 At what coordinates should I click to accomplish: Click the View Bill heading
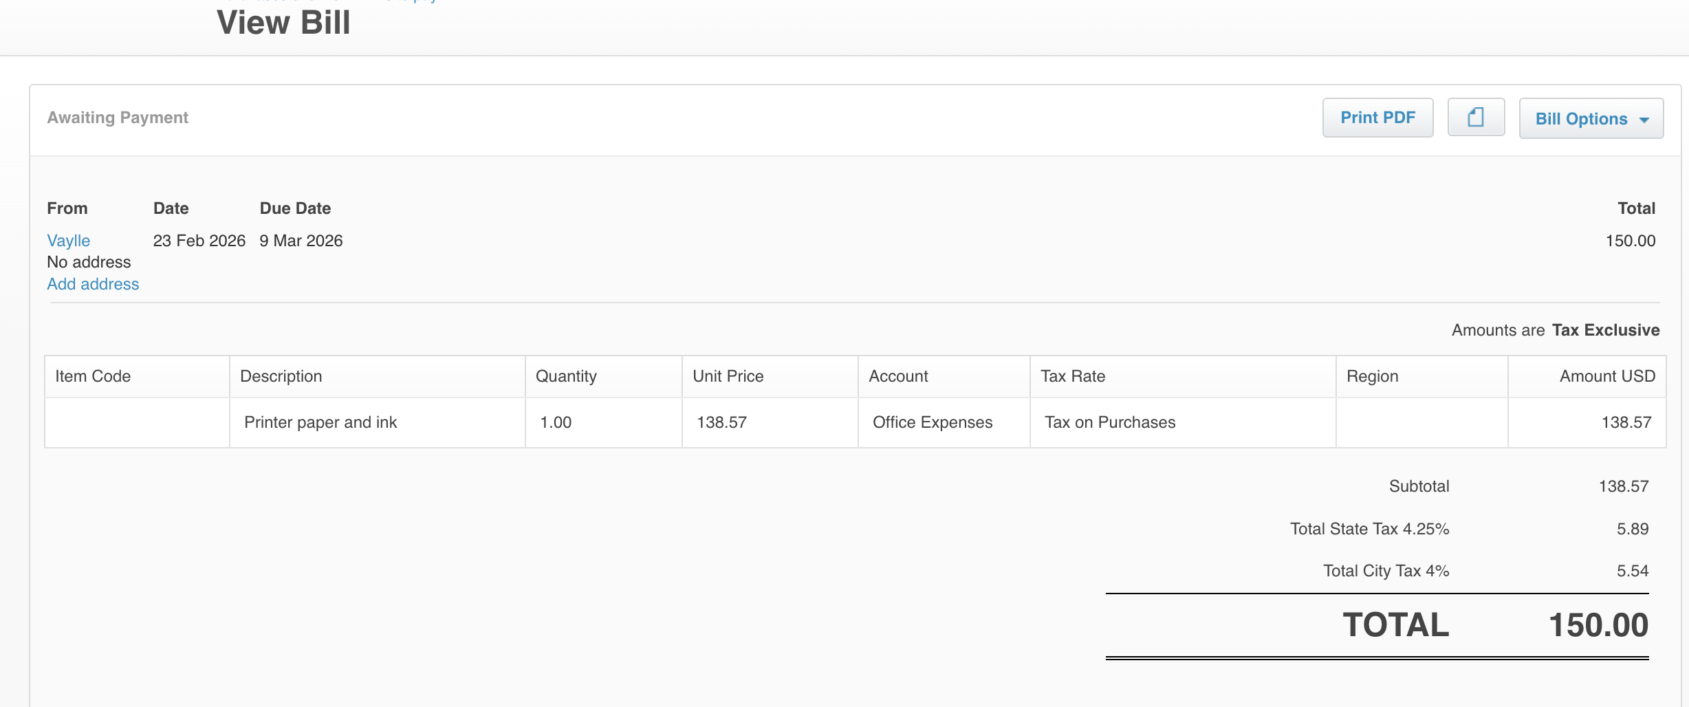283,23
